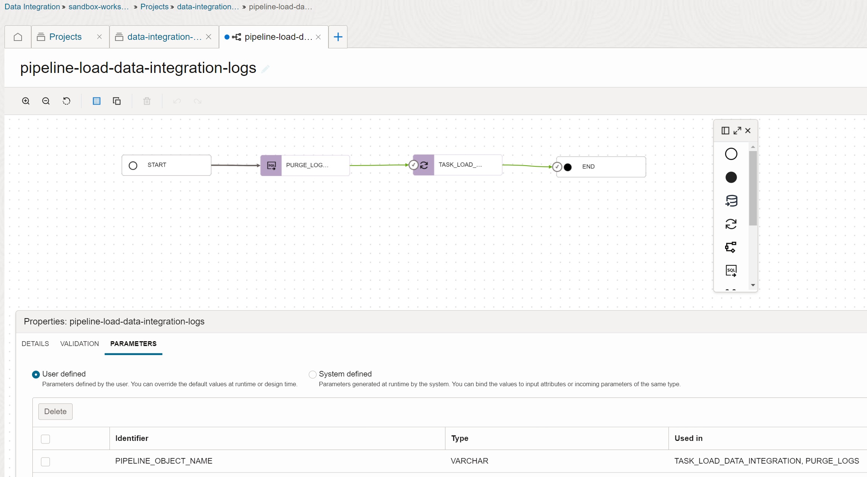
Task: Click success condition marker before END
Action: [x=557, y=167]
